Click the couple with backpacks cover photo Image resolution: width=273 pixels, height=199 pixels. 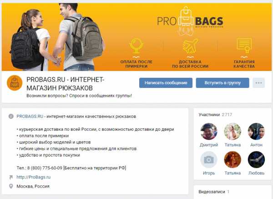click(57, 37)
